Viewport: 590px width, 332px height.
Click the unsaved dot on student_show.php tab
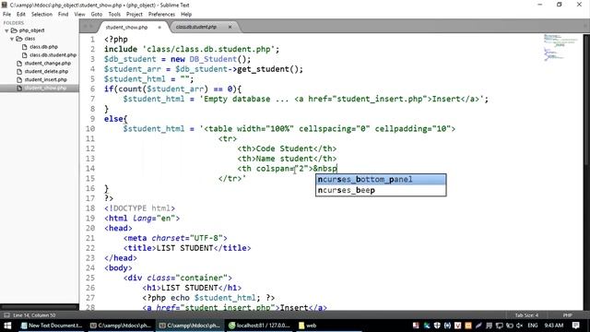pyautogui.click(x=159, y=28)
